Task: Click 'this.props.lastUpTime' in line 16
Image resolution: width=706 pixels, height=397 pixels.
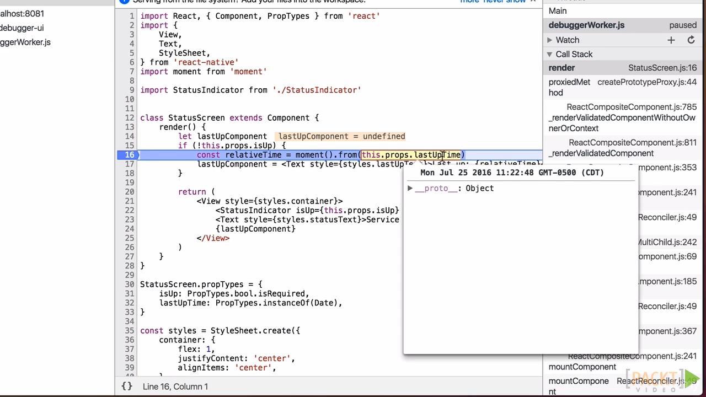Action: pos(410,154)
